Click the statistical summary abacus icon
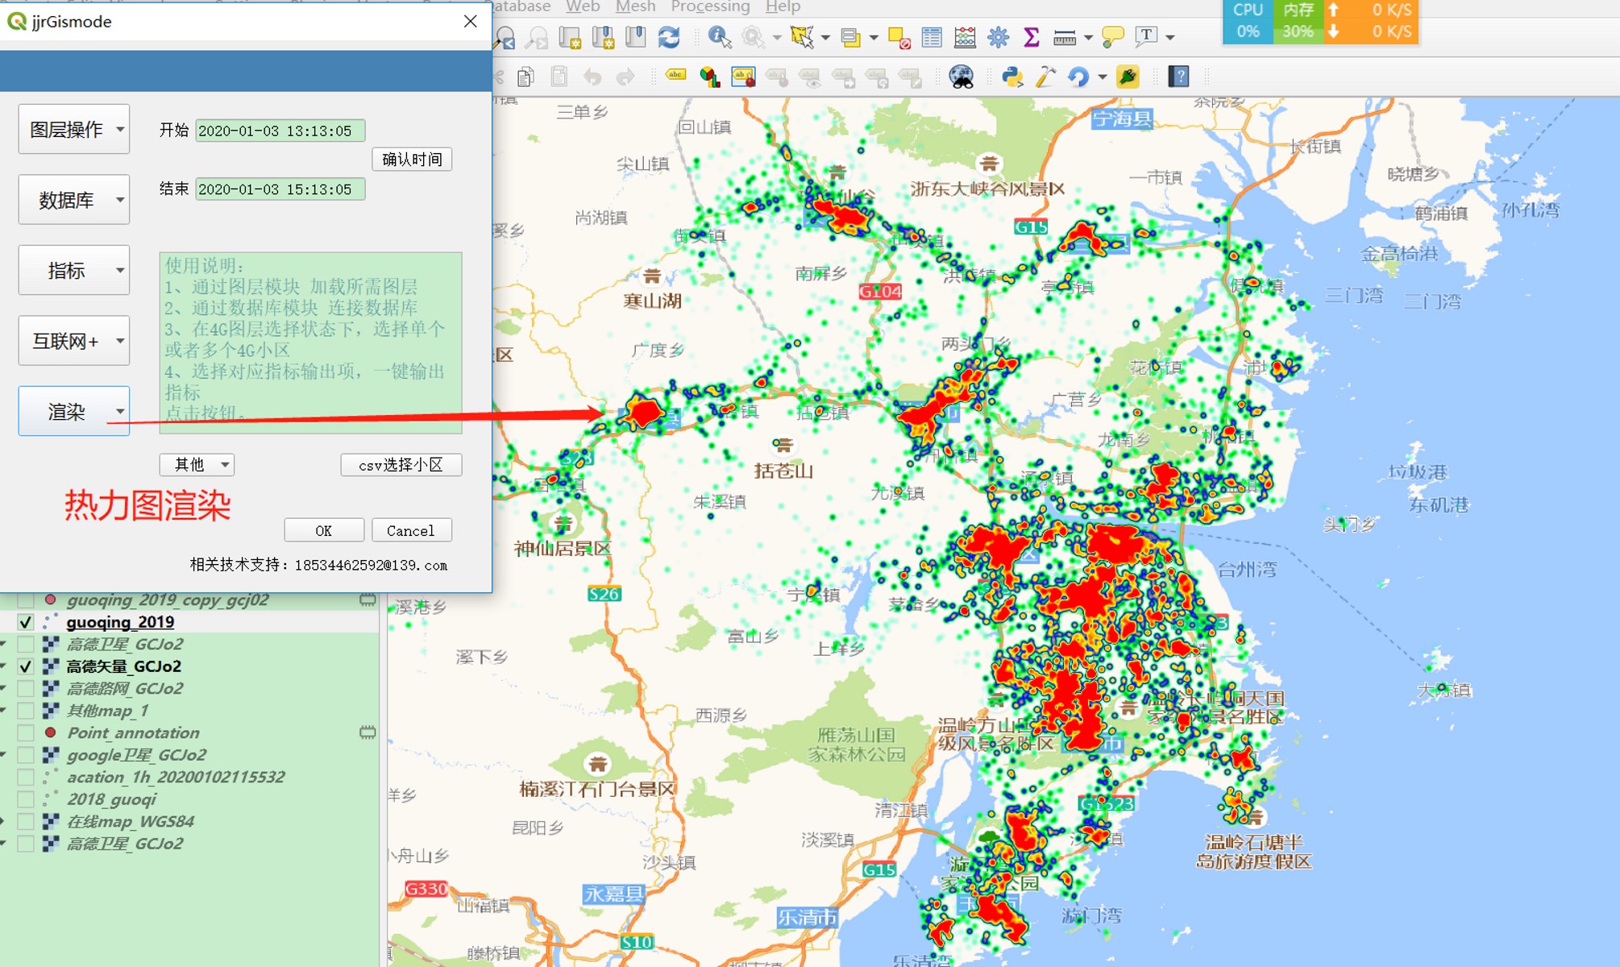This screenshot has height=967, width=1620. point(965,37)
